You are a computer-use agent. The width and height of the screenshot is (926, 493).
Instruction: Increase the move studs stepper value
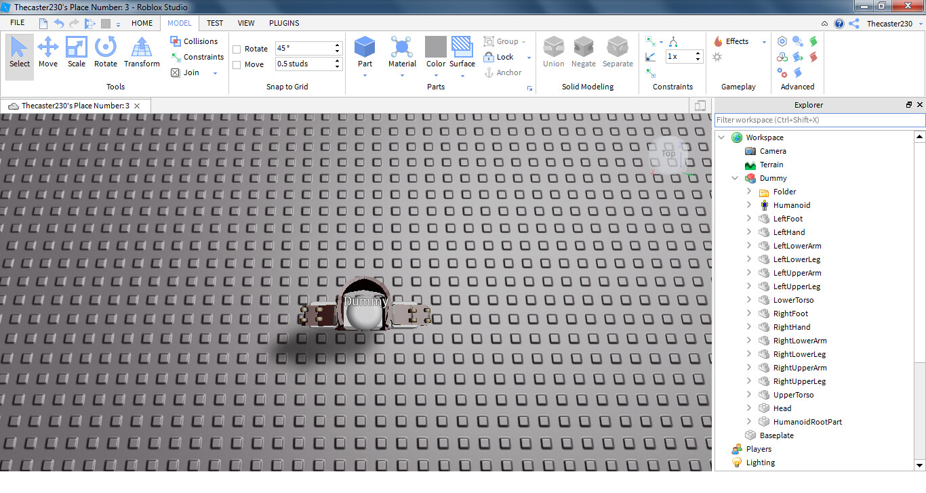pos(338,61)
